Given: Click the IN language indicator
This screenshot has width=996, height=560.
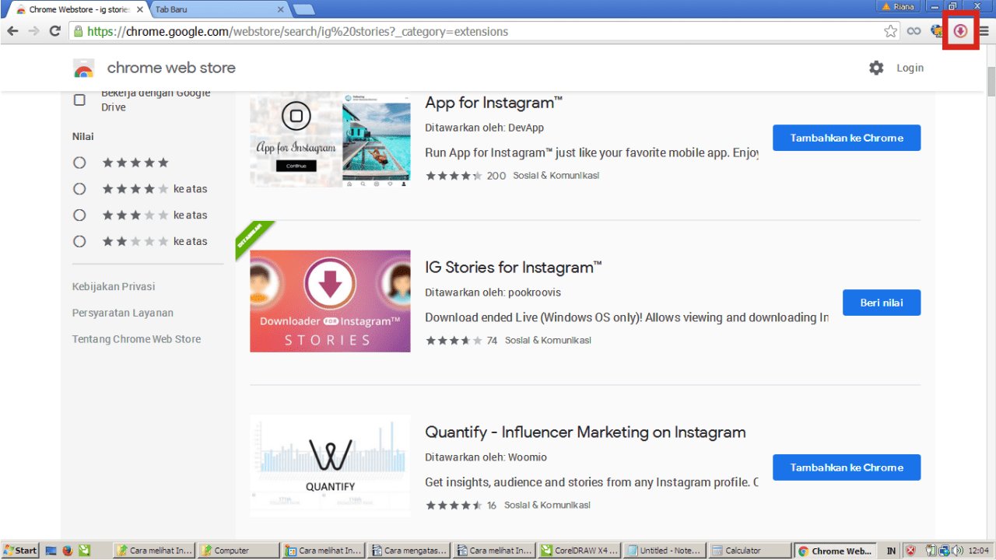Looking at the screenshot, I should [x=891, y=551].
